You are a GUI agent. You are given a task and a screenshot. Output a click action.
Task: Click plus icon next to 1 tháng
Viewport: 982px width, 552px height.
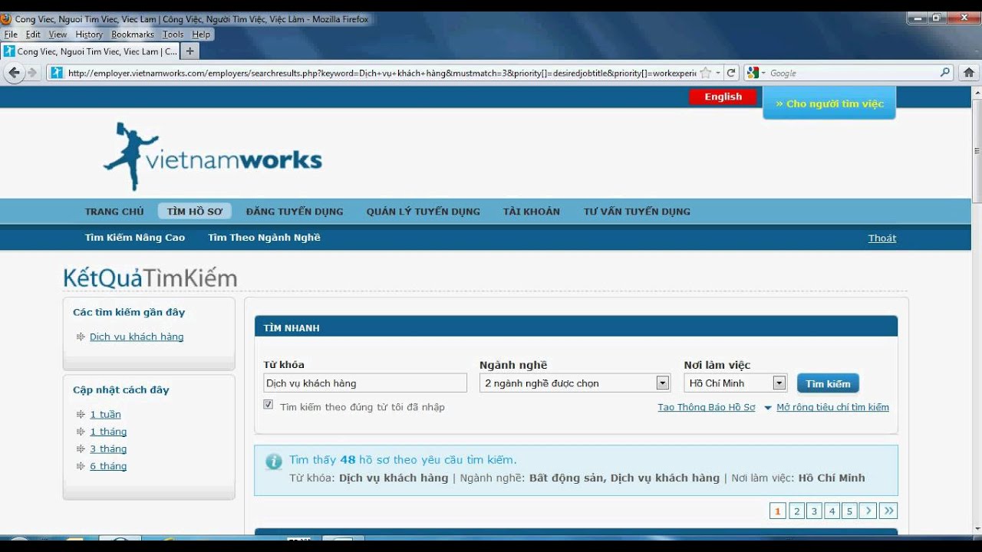pyautogui.click(x=81, y=432)
